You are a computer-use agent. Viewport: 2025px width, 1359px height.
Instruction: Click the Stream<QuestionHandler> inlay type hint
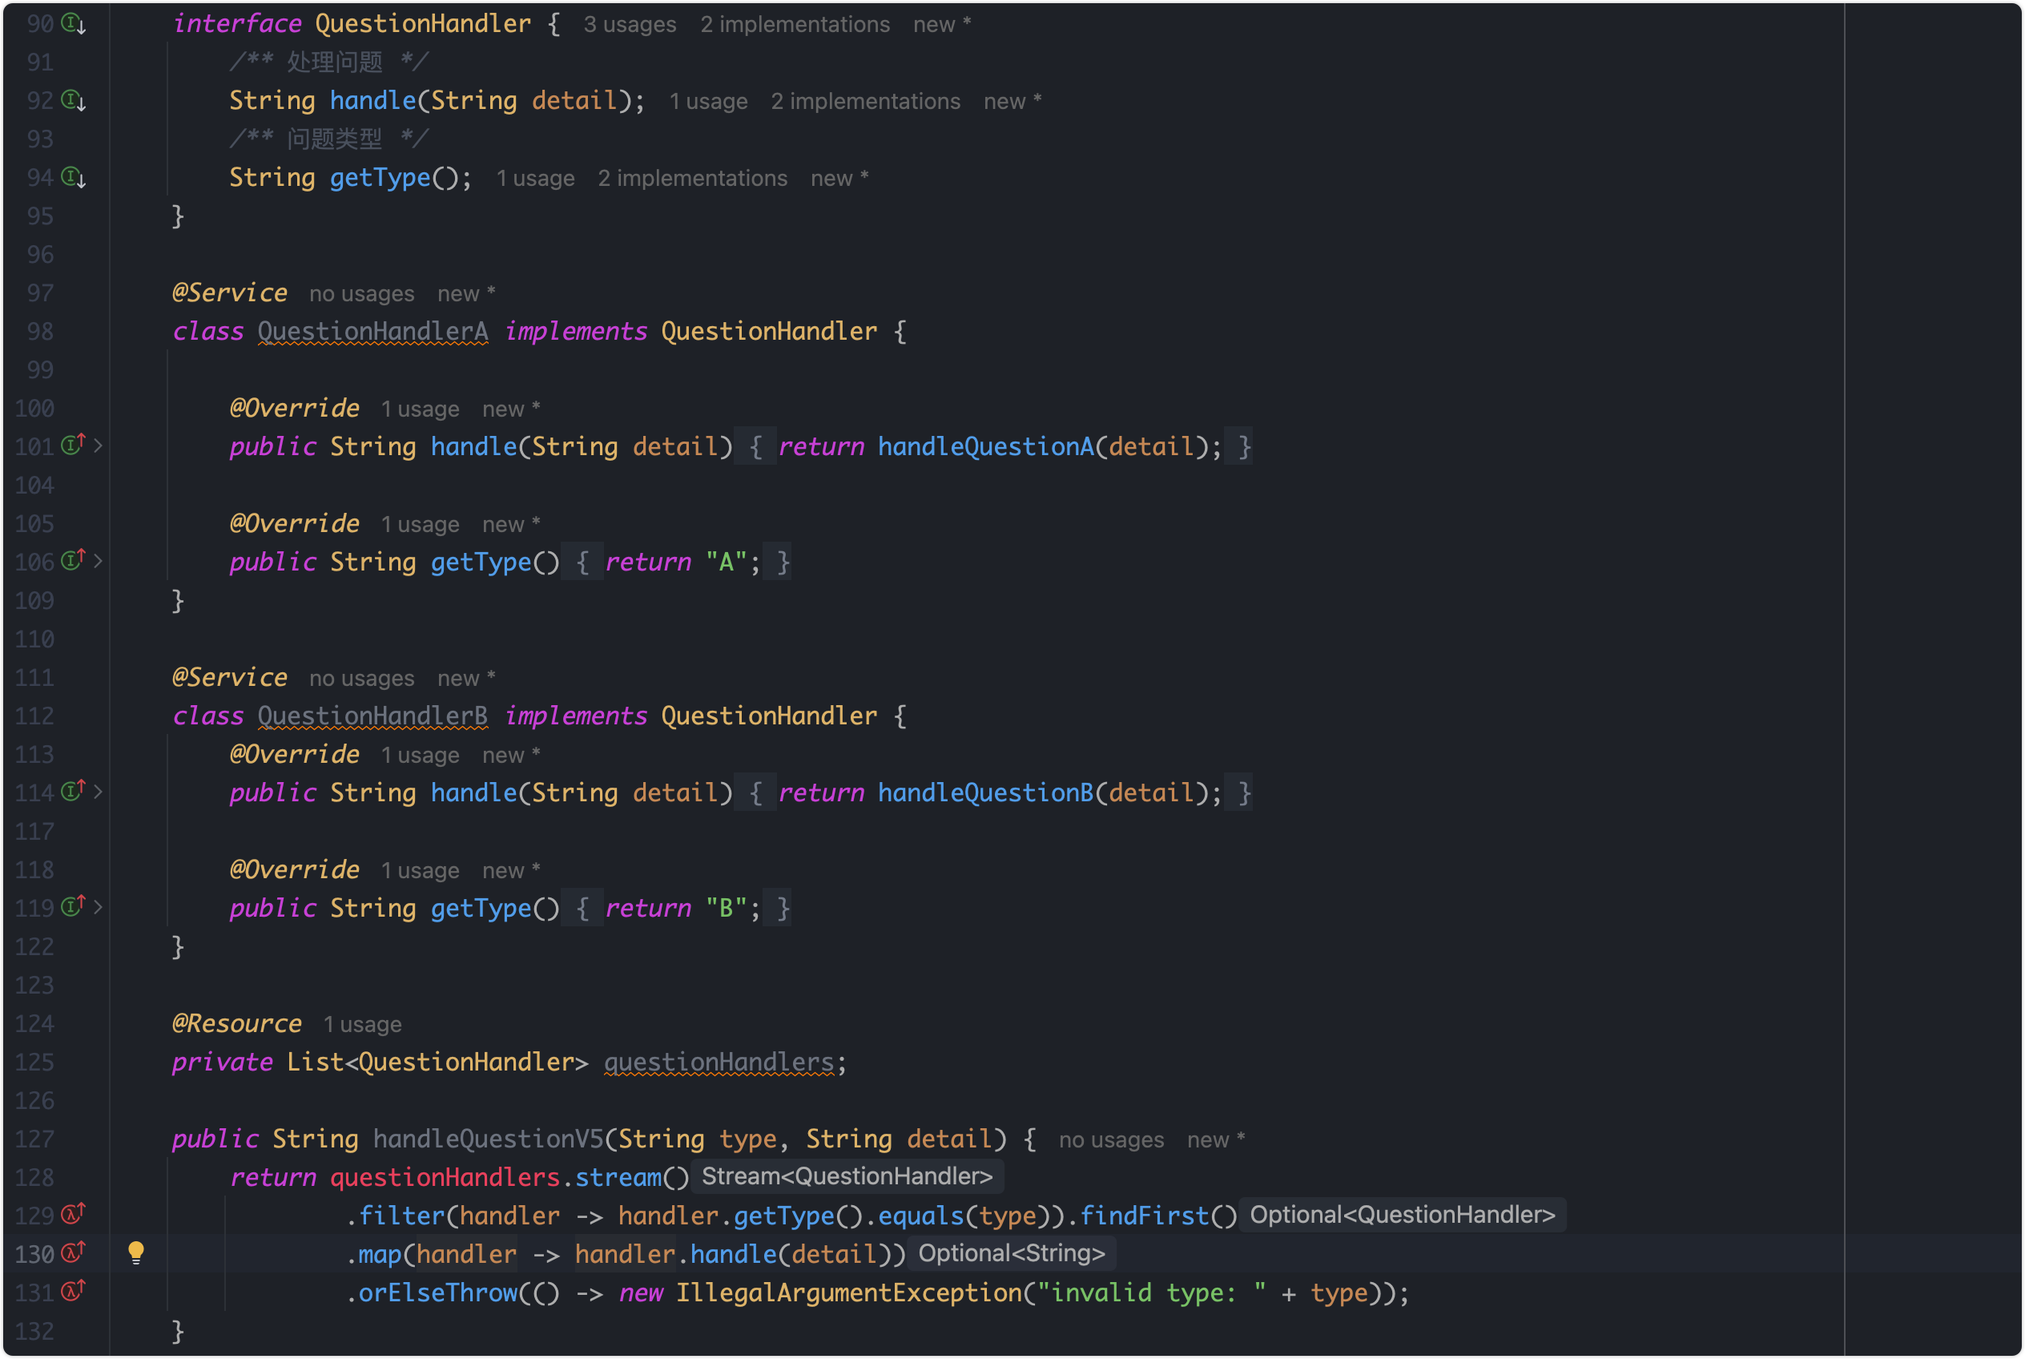(x=847, y=1176)
